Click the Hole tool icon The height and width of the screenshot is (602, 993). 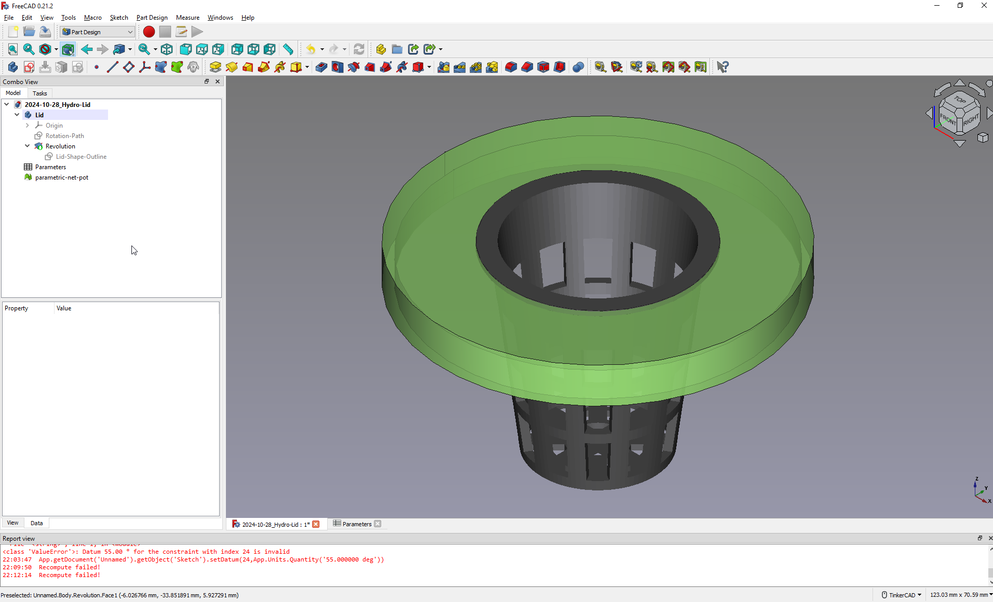pos(338,67)
